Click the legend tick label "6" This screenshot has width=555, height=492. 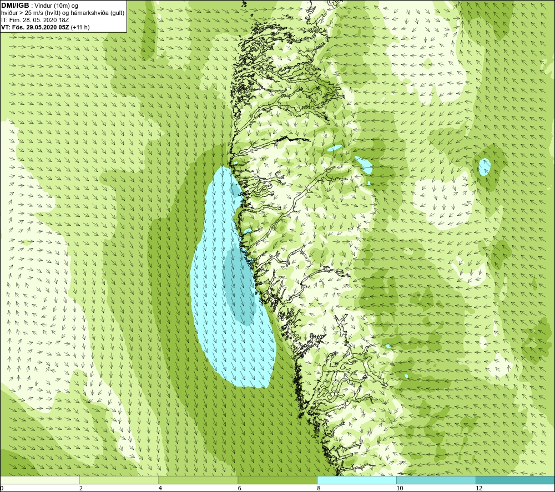click(240, 488)
